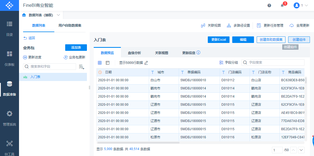Click the help question mark icon
This screenshot has width=314, height=156.
269,5
